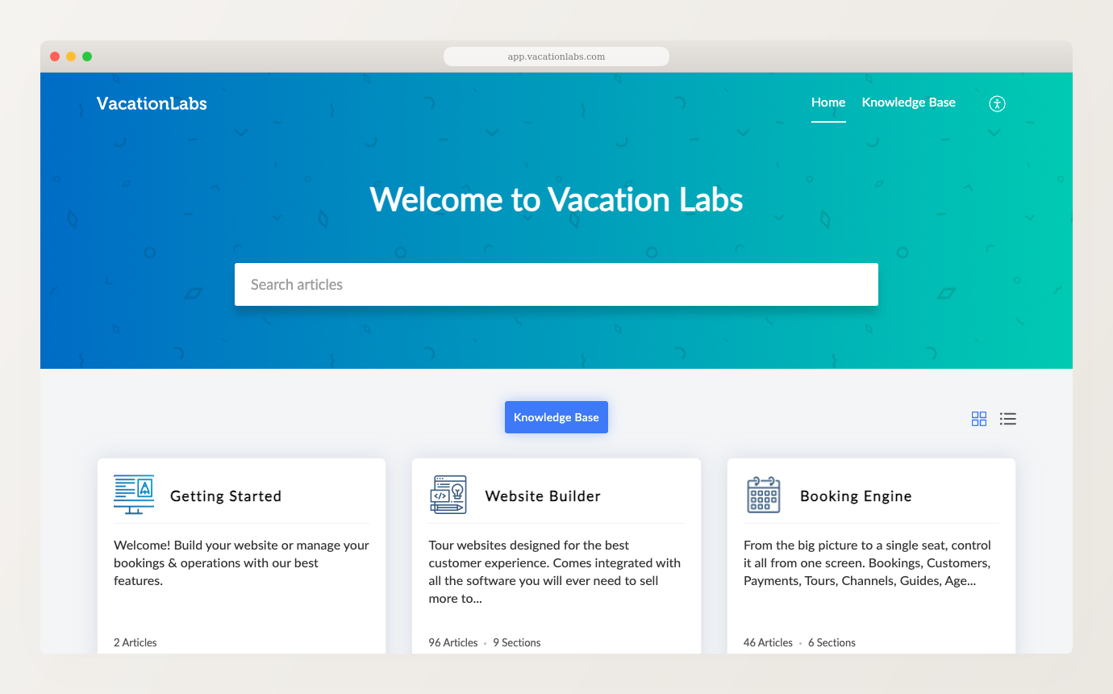Focus the Search articles field

pos(556,284)
